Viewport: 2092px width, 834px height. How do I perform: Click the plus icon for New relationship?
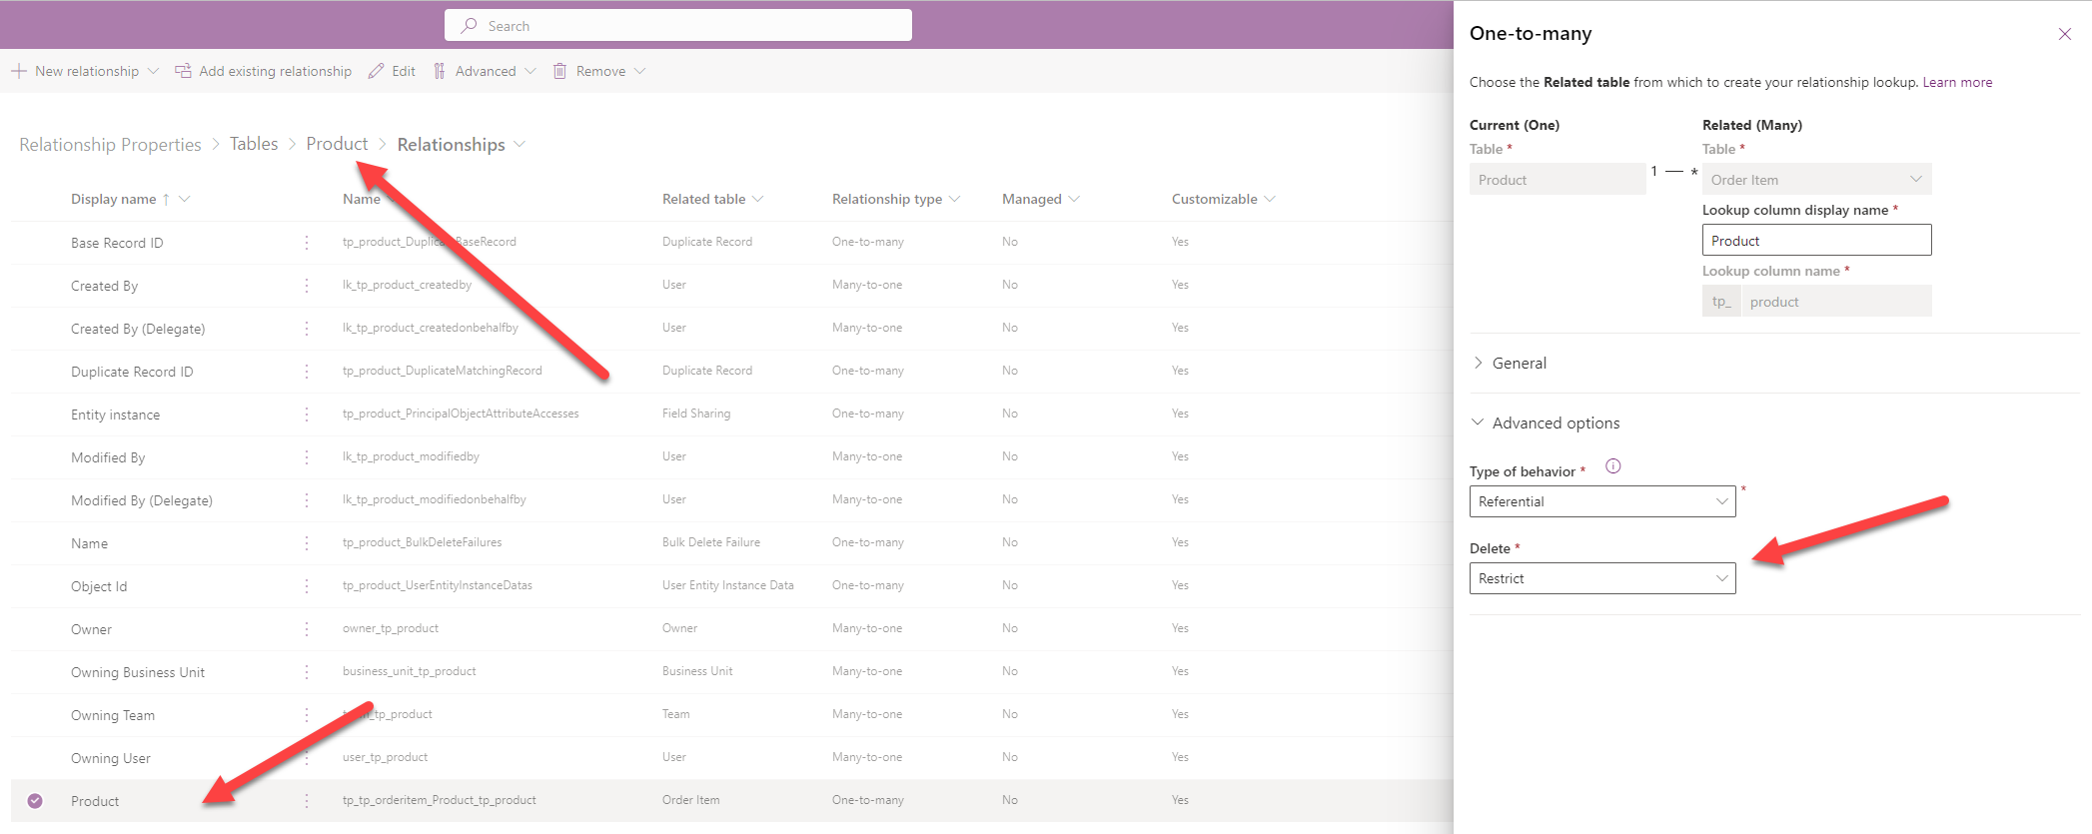tap(19, 71)
